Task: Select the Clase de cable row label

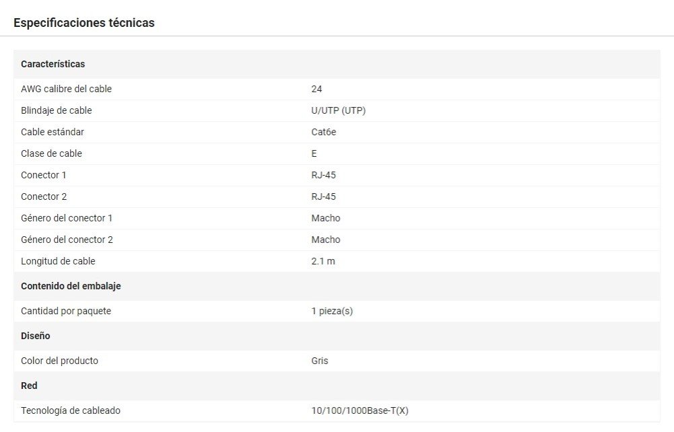Action: 51,153
